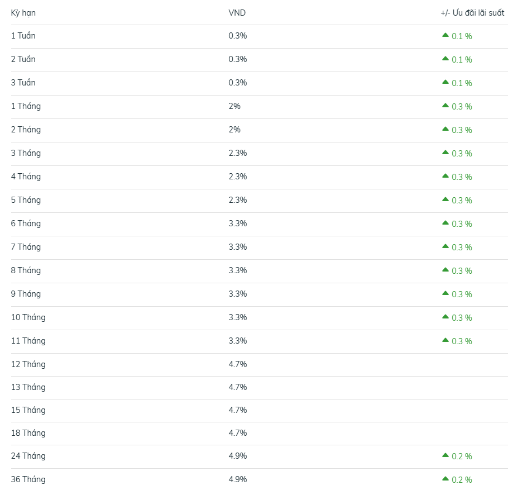Viewport: 508px width, 490px height.
Task: Click the 3.3% rate for 7 Tháng
Action: pos(238,247)
